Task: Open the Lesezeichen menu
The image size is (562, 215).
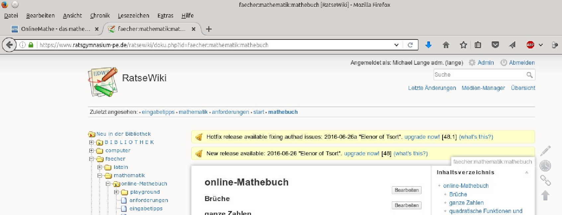Action: coord(133,16)
